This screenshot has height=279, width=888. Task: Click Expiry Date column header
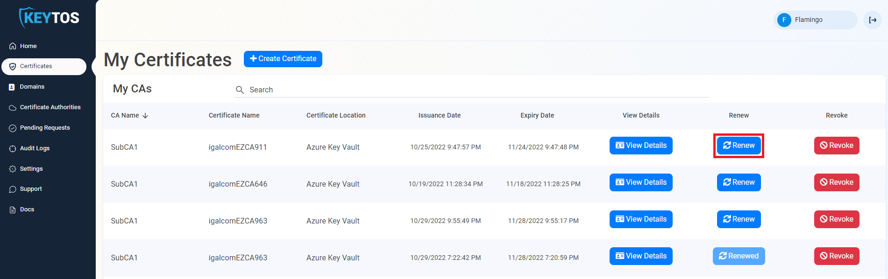click(537, 115)
